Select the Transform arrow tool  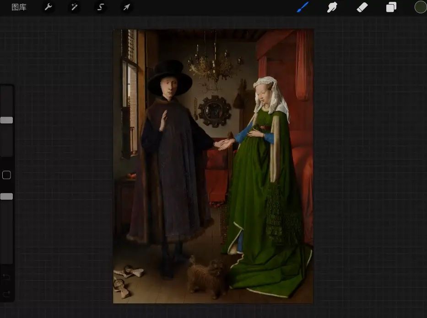pos(126,7)
